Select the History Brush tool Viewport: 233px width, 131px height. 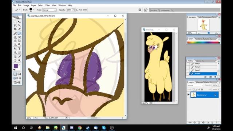[x=19, y=37]
